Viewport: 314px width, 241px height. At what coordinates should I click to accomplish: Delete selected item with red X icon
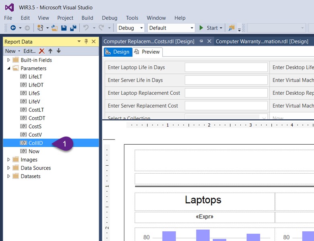[41, 51]
